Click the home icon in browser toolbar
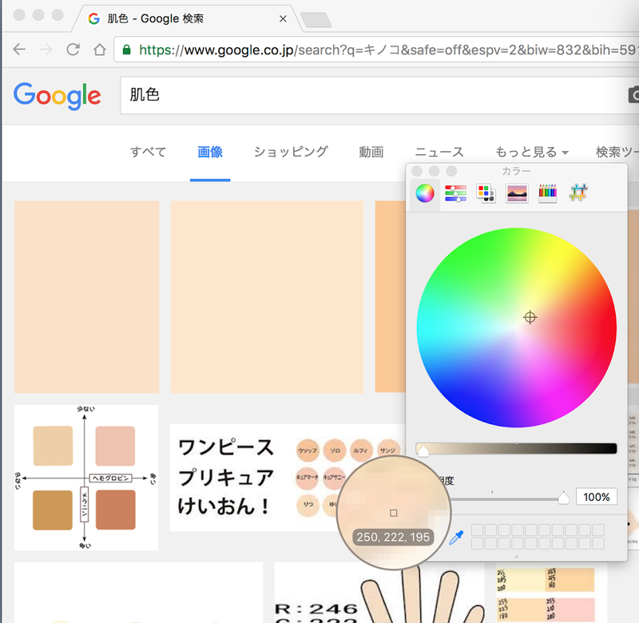 pos(99,50)
